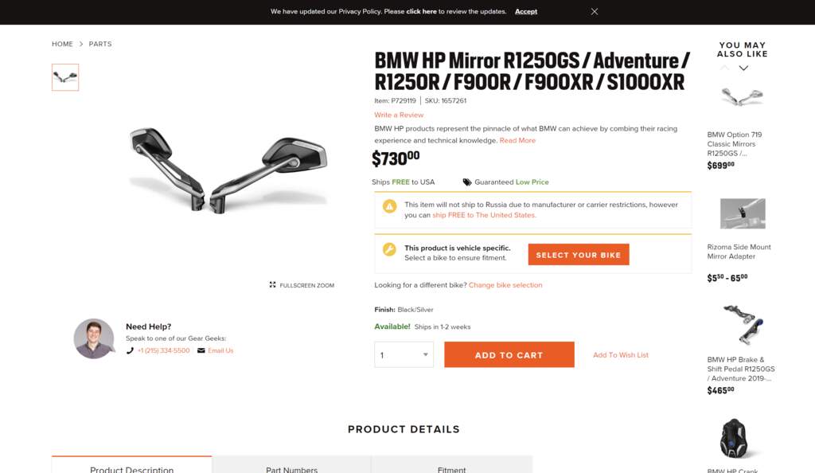The height and width of the screenshot is (473, 815).
Task: Close the privacy policy banner
Action: click(x=595, y=11)
